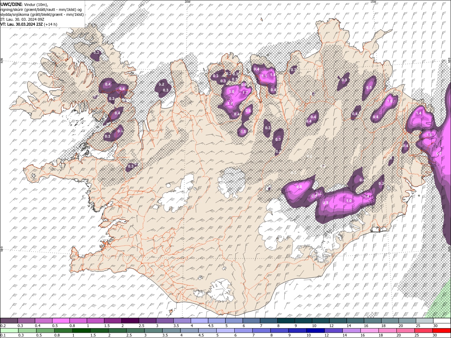451x338 pixels.
Task: Pick the 25 red-pink swatch in lower legend
Action: (x=424, y=331)
